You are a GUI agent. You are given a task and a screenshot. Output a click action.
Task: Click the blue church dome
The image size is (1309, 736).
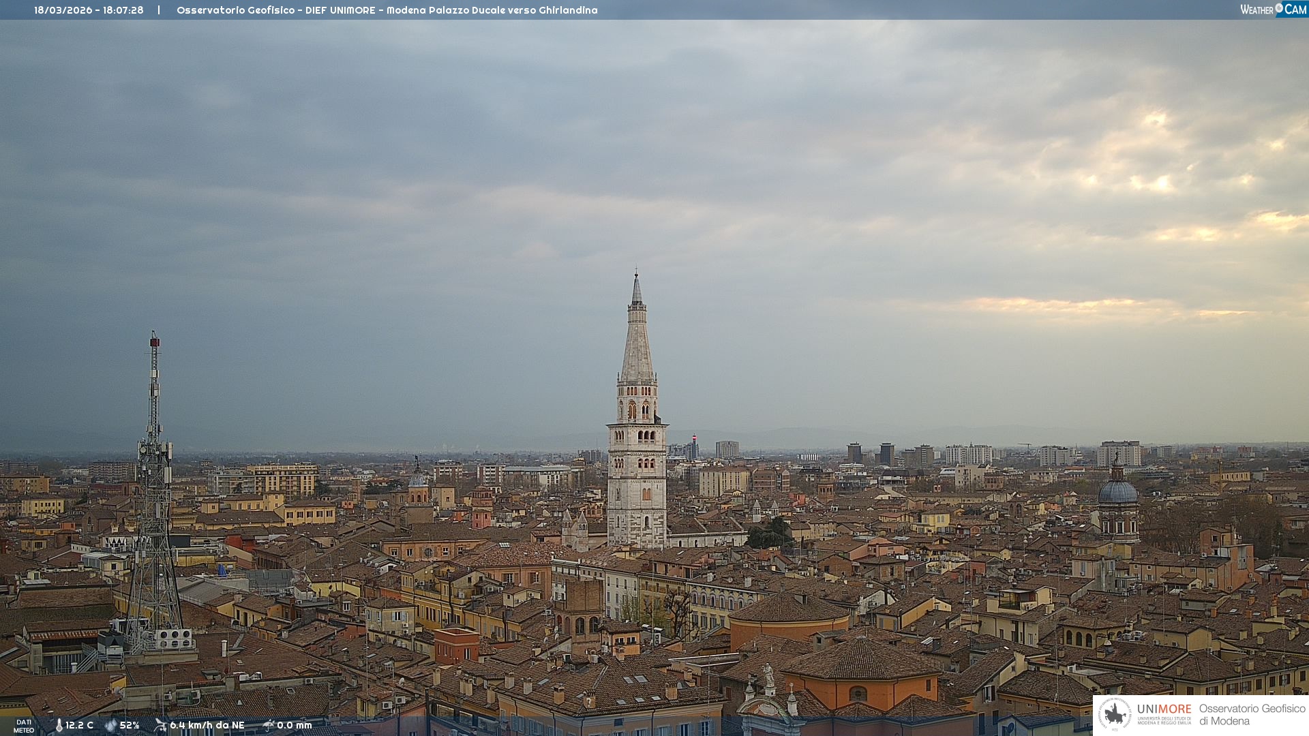click(1117, 493)
